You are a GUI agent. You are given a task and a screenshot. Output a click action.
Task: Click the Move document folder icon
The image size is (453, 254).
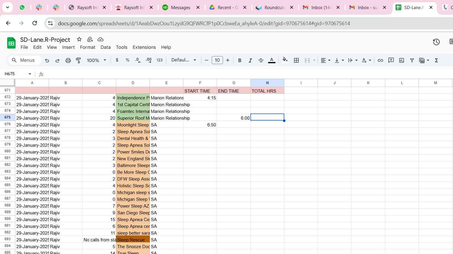point(90,39)
